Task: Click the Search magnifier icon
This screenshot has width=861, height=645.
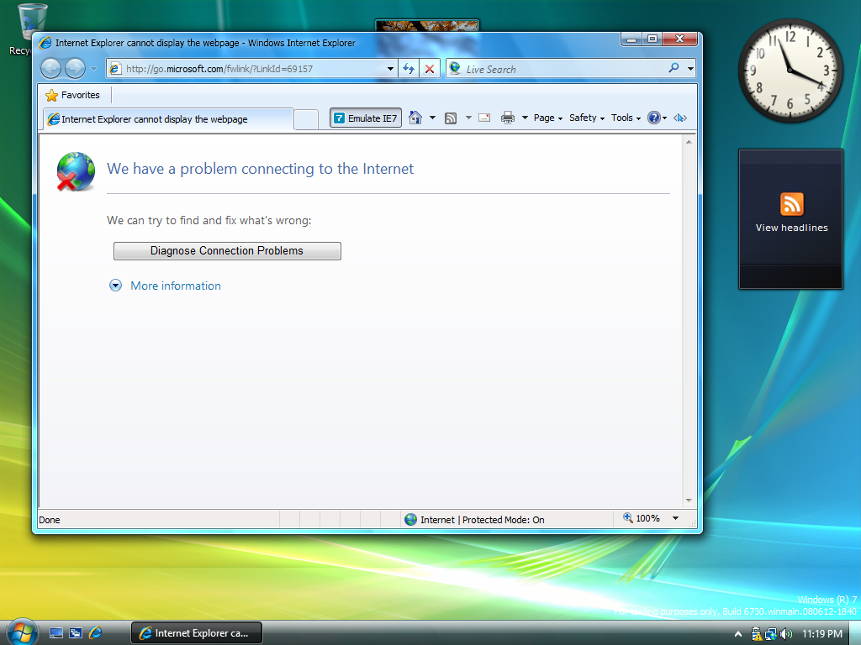Action: tap(673, 68)
